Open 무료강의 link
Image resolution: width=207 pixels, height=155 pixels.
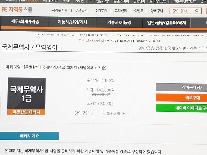[x=81, y=10]
